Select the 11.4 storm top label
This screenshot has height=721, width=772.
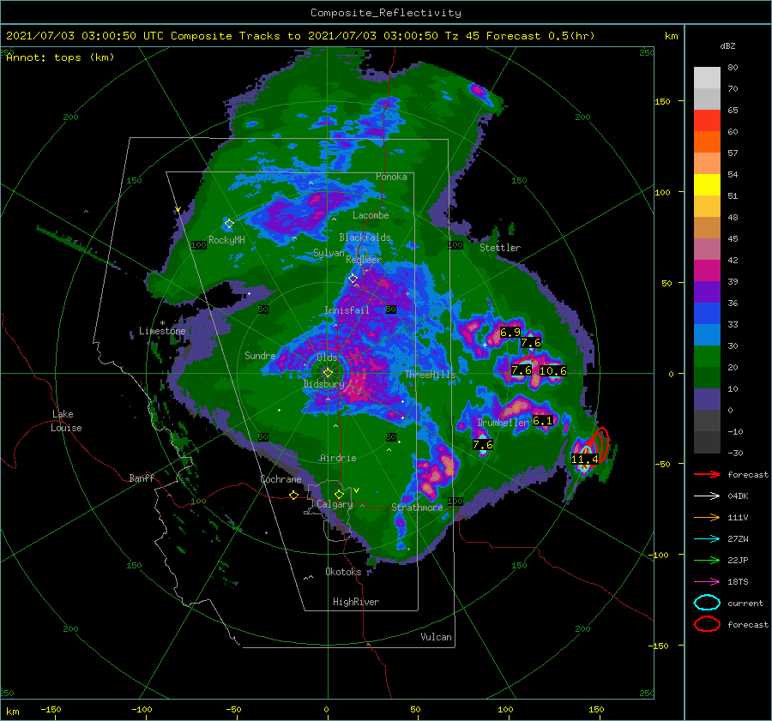point(584,460)
